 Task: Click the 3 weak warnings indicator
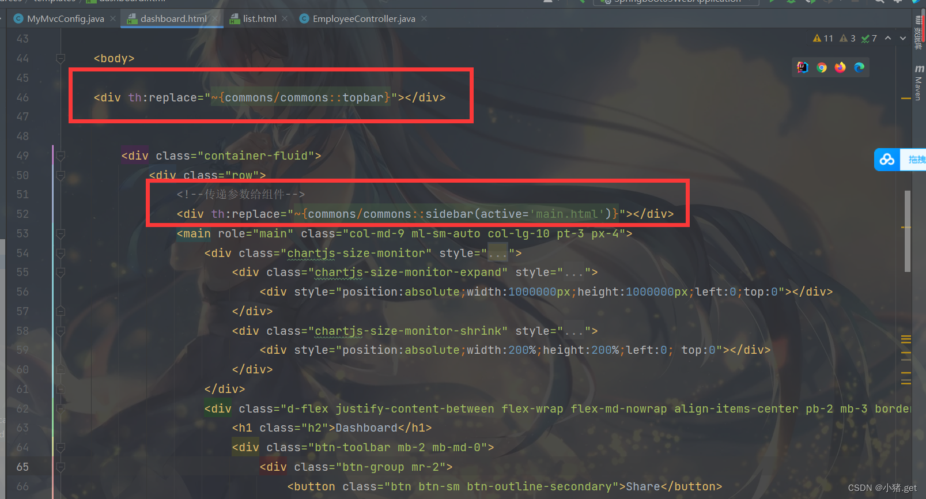848,39
